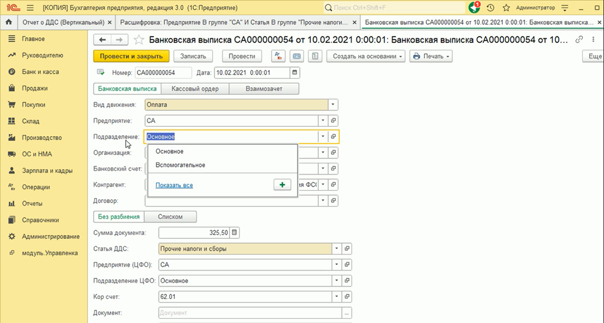This screenshot has width=604, height=323.
Task: Show Дт/Кт postings icon in toolbar
Action: [x=278, y=56]
